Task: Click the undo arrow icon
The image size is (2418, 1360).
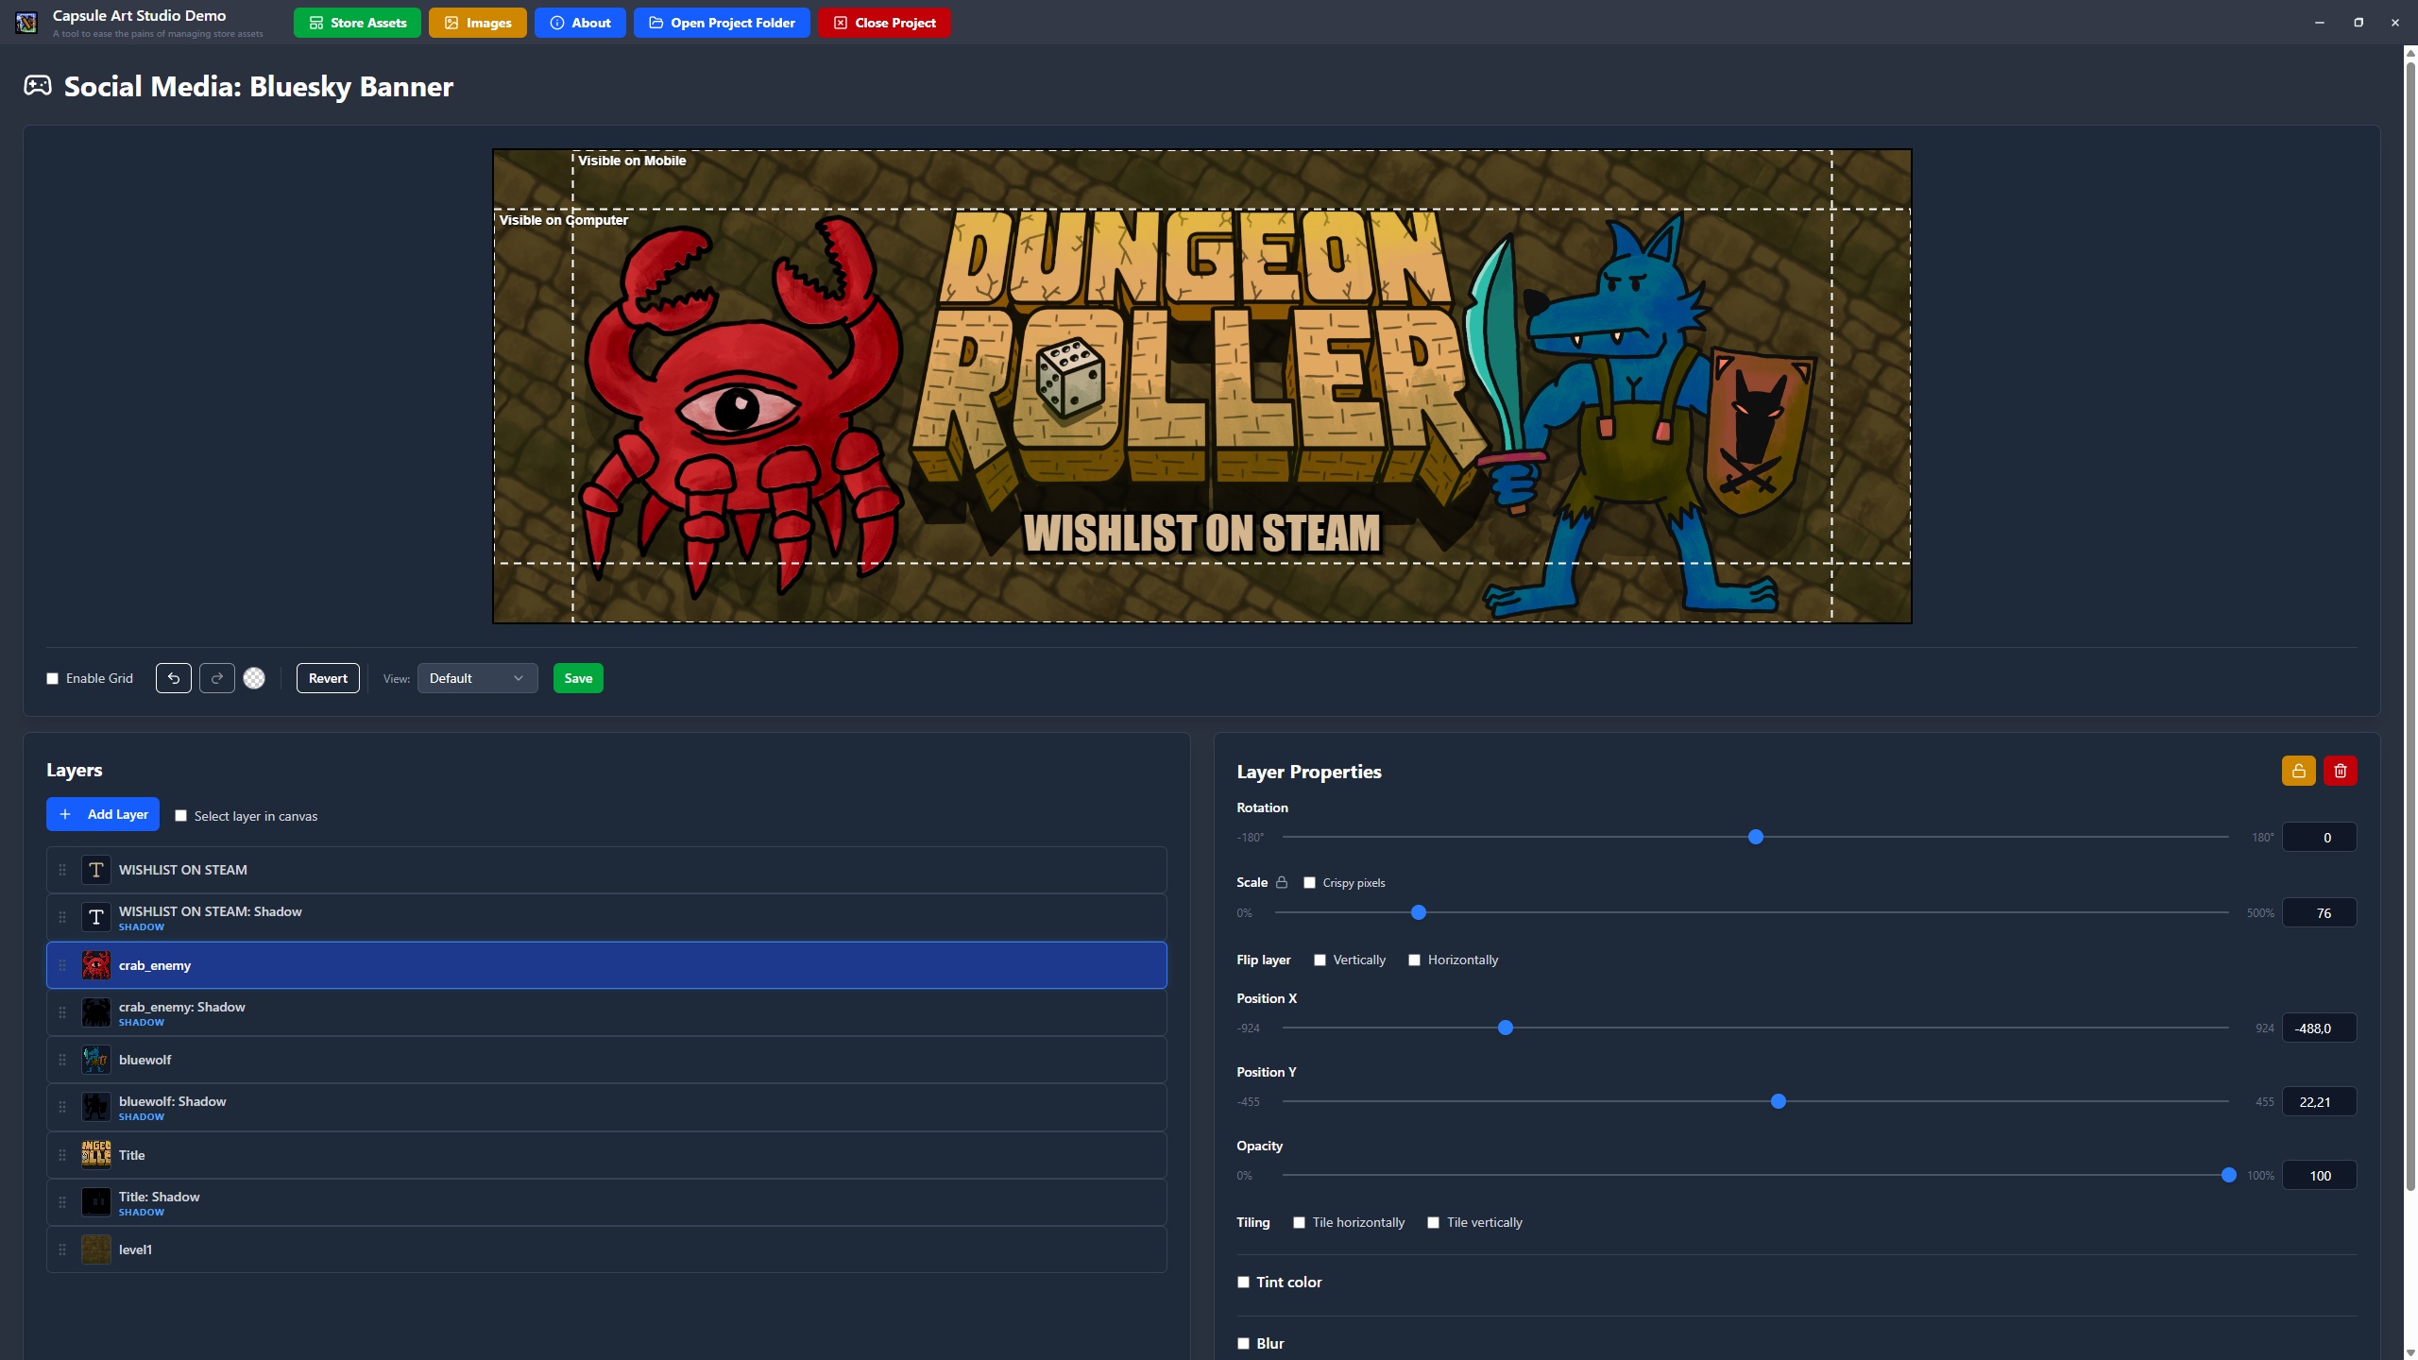Action: click(174, 678)
